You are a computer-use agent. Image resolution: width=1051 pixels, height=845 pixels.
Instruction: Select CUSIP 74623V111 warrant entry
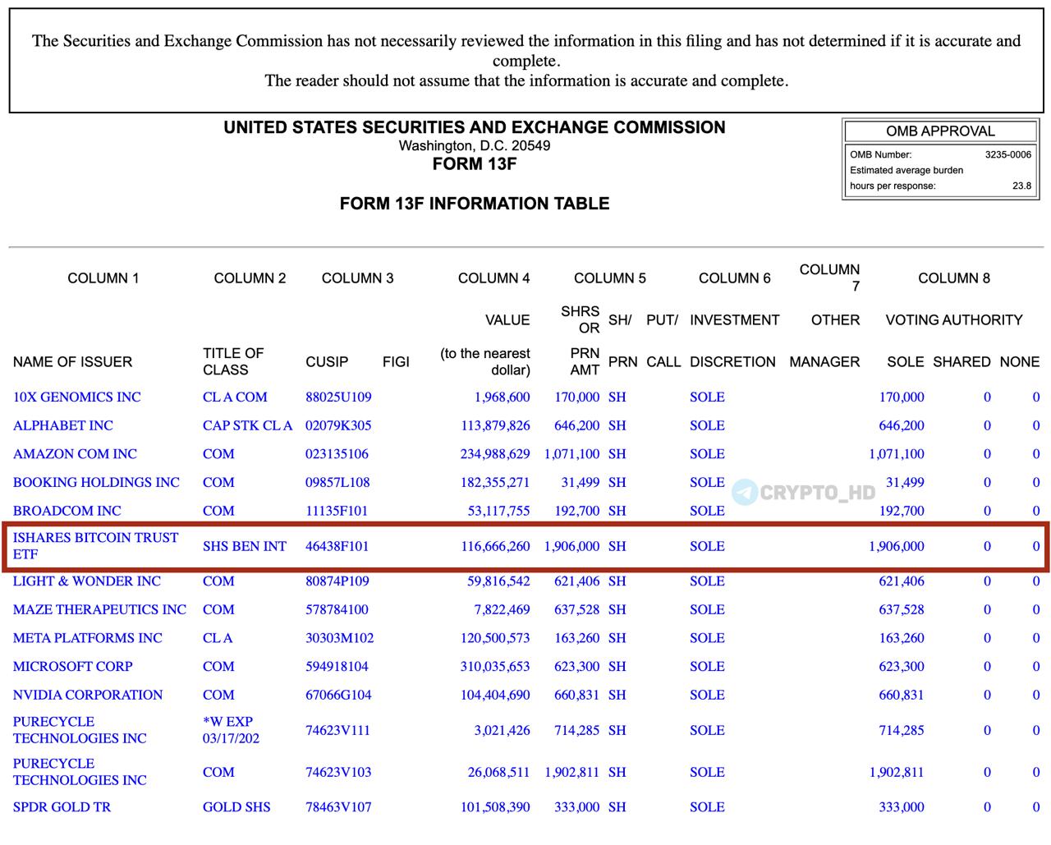(337, 729)
